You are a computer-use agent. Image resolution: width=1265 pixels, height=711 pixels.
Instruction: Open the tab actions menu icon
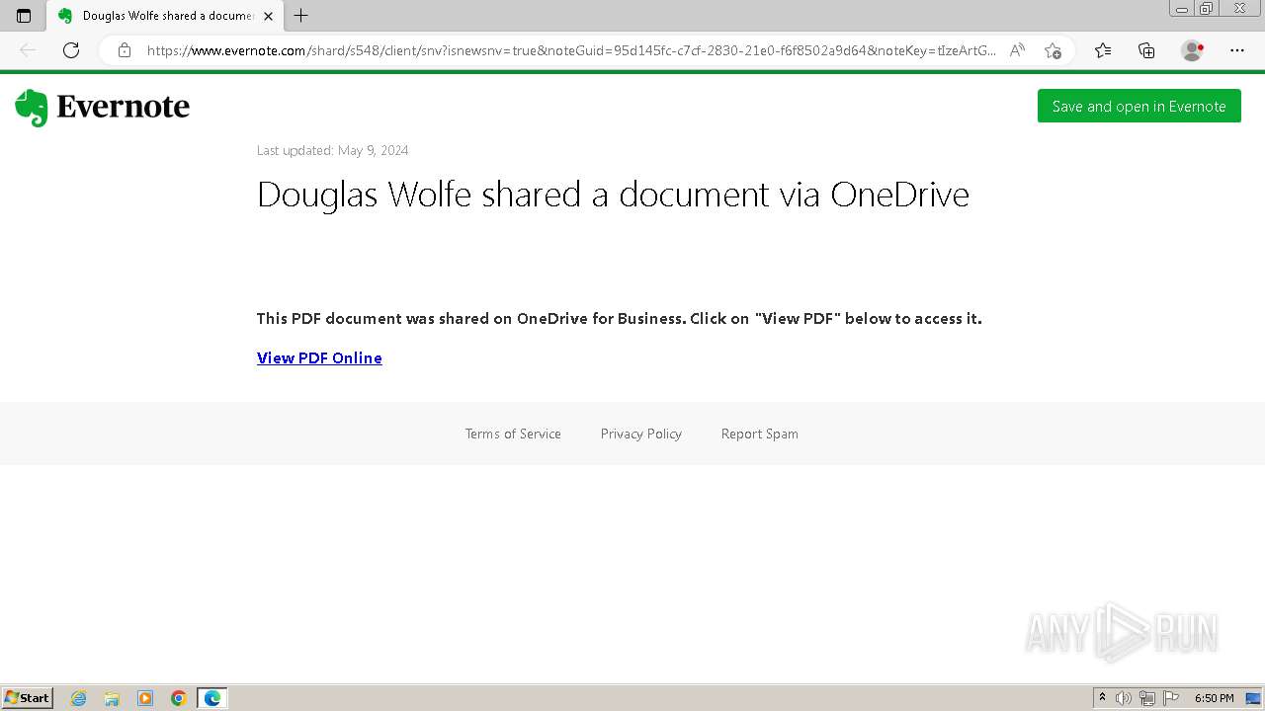point(24,16)
